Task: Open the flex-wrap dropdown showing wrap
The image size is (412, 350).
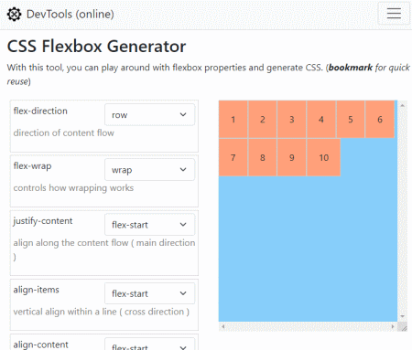Action: [x=149, y=169]
